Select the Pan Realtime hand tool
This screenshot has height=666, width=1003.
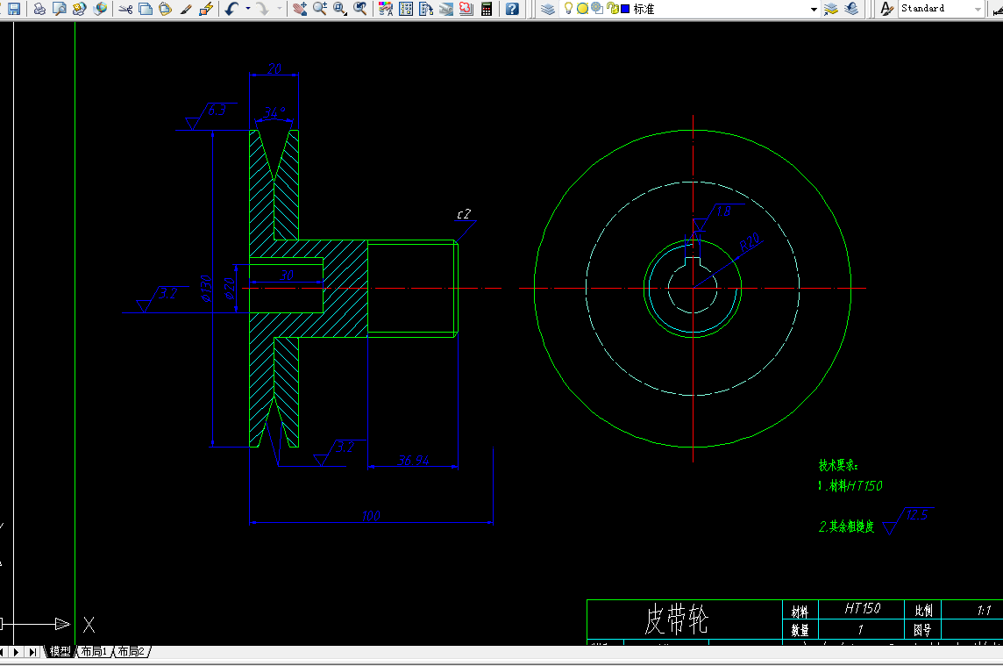[299, 8]
